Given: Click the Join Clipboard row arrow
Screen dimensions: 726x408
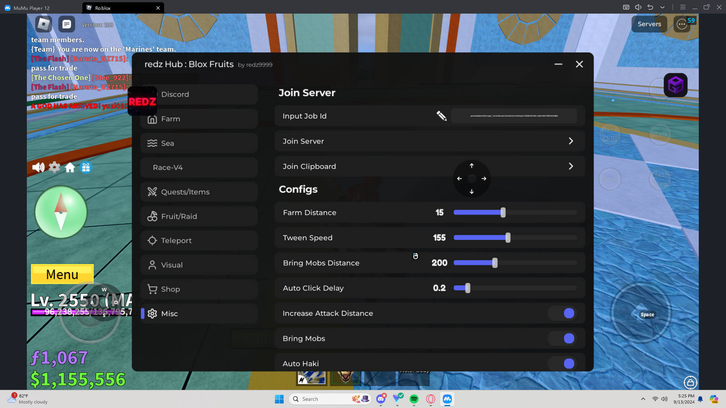Looking at the screenshot, I should pyautogui.click(x=571, y=166).
